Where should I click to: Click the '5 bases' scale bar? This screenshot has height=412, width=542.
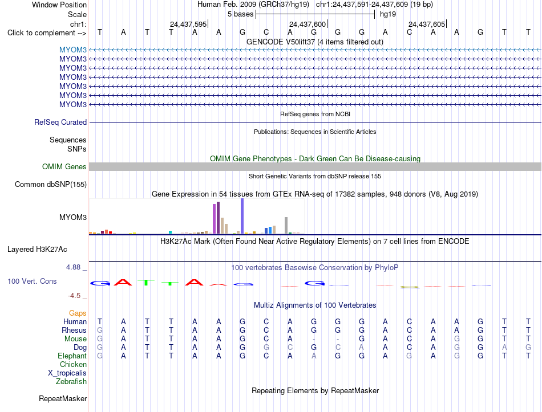point(316,14)
